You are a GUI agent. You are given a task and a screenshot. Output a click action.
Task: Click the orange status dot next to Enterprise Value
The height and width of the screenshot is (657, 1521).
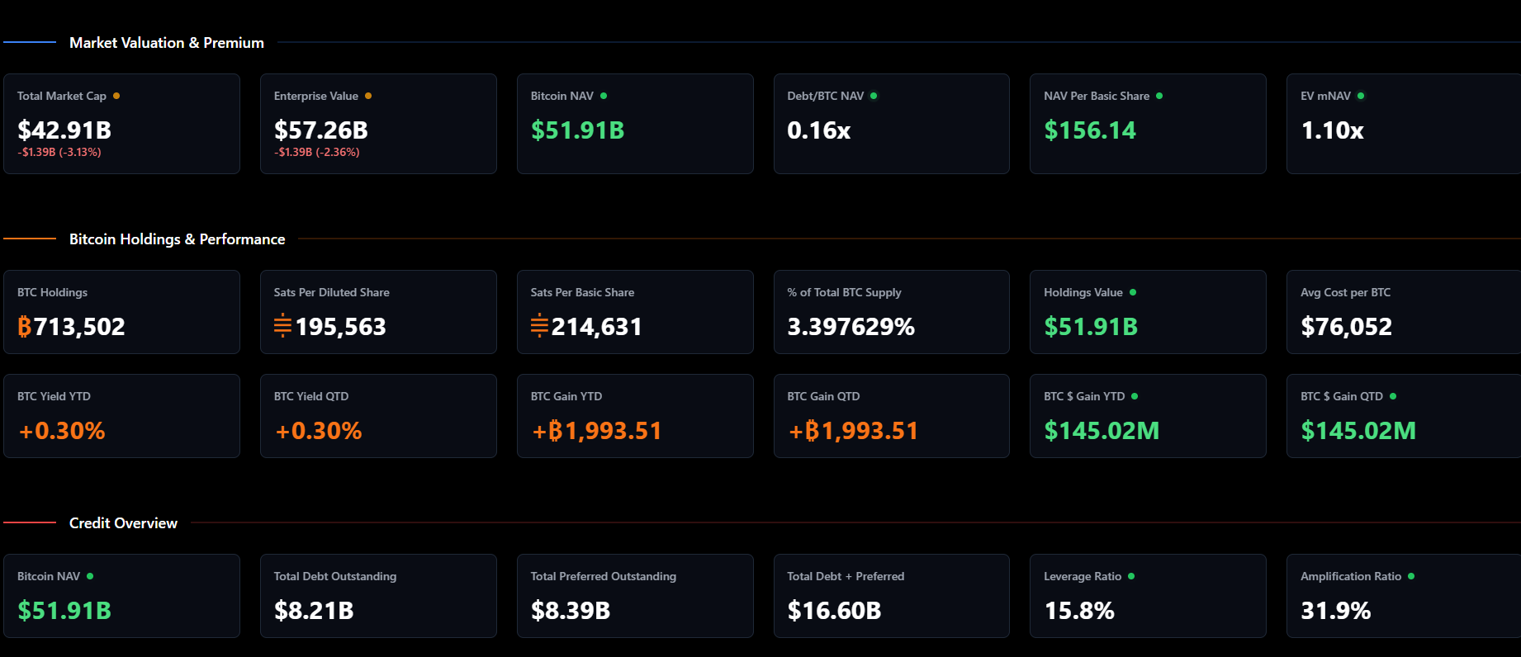click(368, 96)
